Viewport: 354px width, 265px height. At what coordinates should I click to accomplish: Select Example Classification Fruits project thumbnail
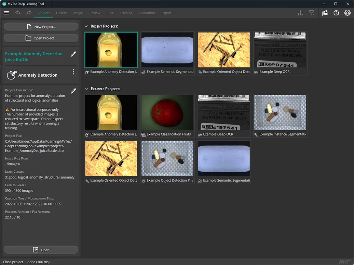click(x=167, y=113)
